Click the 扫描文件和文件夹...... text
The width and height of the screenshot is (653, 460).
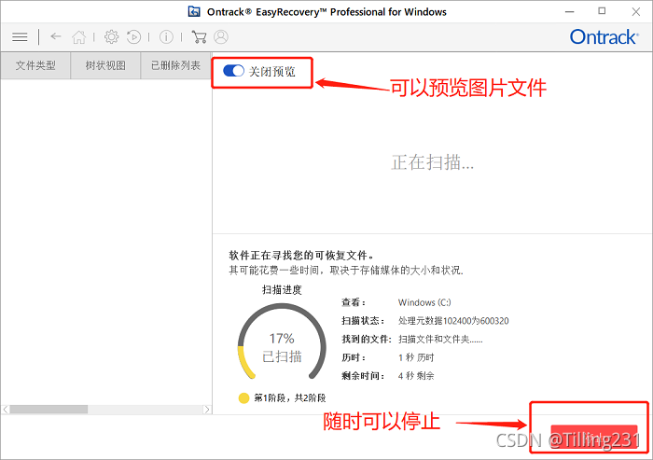pyautogui.click(x=440, y=339)
